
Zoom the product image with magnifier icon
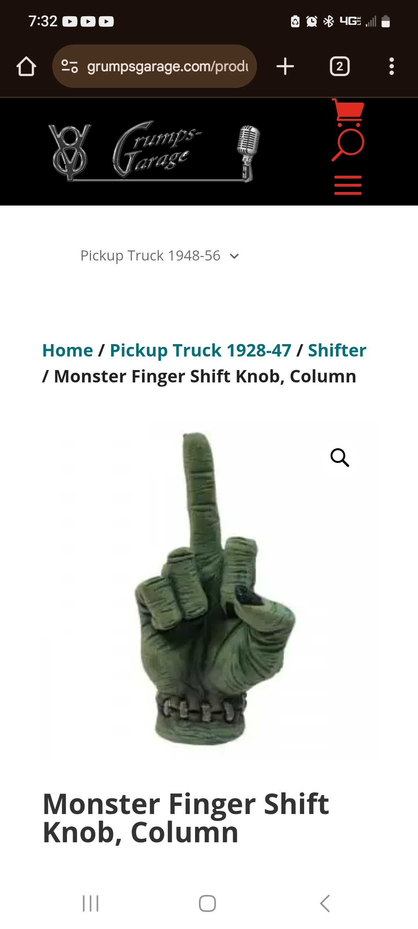point(340,458)
